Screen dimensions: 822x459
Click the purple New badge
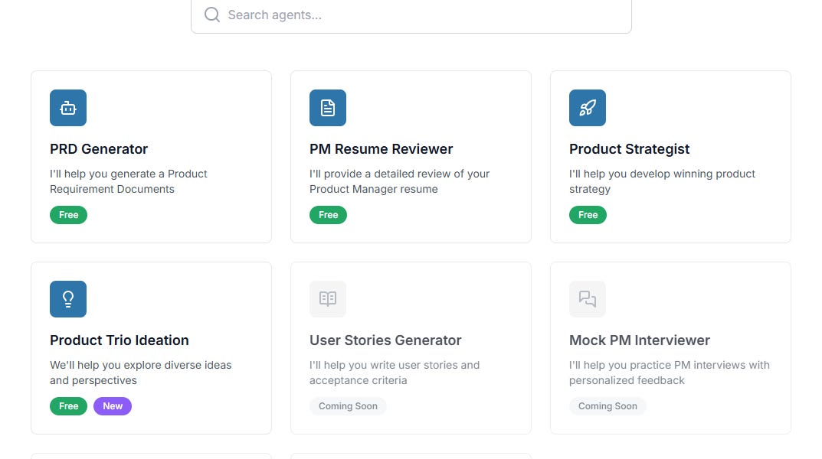(x=113, y=406)
